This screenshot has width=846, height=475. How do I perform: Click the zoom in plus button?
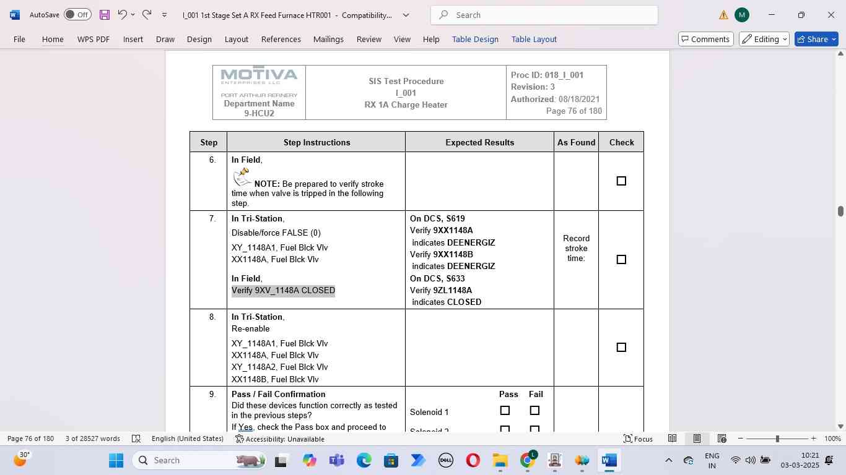pyautogui.click(x=813, y=439)
